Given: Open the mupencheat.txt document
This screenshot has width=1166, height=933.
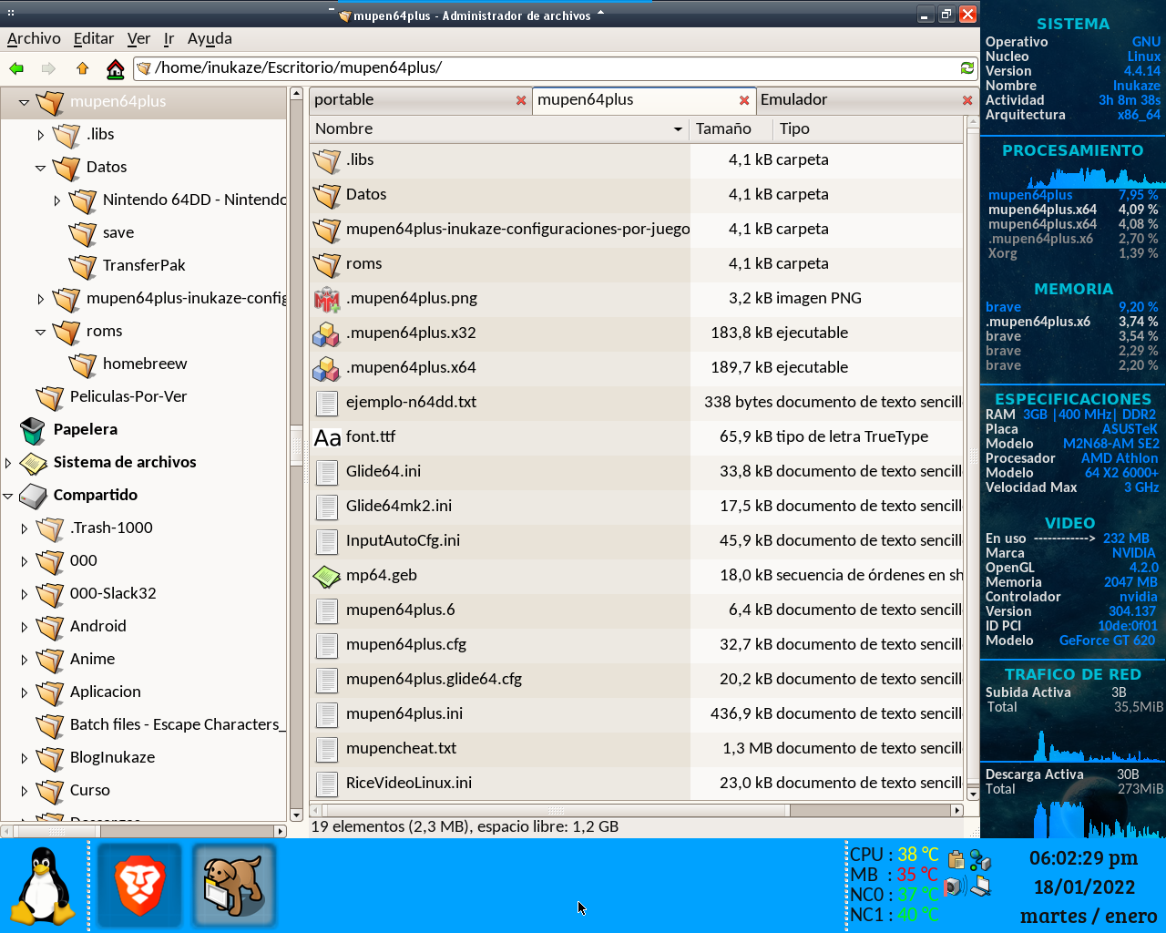Looking at the screenshot, I should point(402,748).
